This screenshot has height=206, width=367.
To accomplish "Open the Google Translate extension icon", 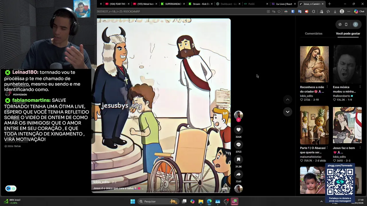I will [x=300, y=11].
